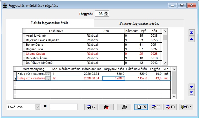Click the F6 edit record button
Image resolution: width=199 pixels, height=118 pixels.
tap(156, 107)
